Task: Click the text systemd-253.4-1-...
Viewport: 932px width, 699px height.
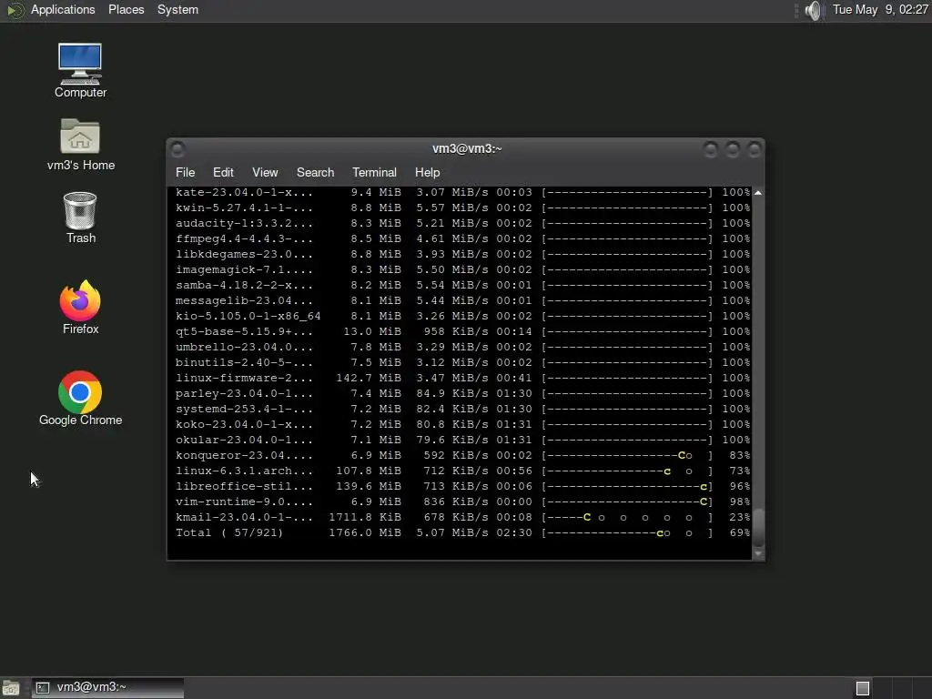Action: point(244,409)
